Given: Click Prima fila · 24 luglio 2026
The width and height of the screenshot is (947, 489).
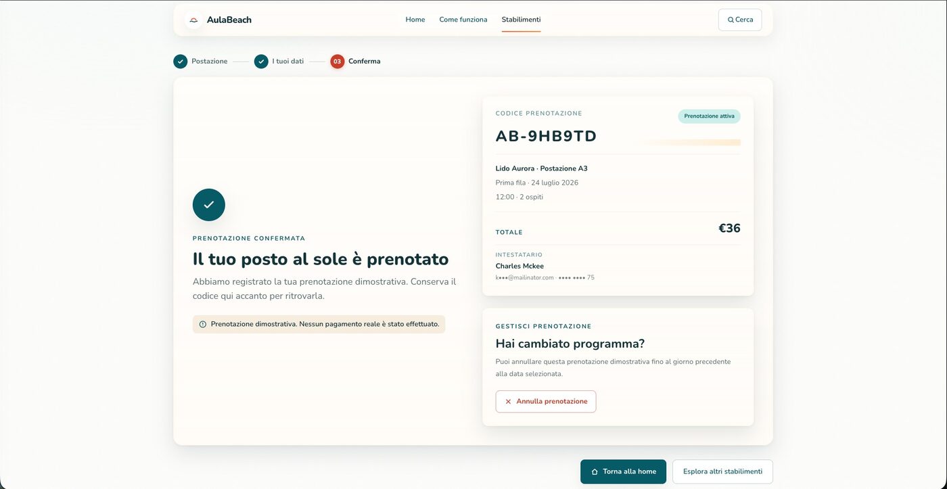Looking at the screenshot, I should tap(537, 183).
